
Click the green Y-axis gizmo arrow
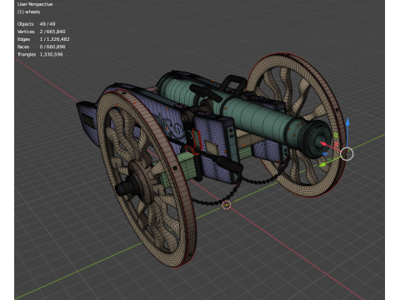click(x=322, y=165)
